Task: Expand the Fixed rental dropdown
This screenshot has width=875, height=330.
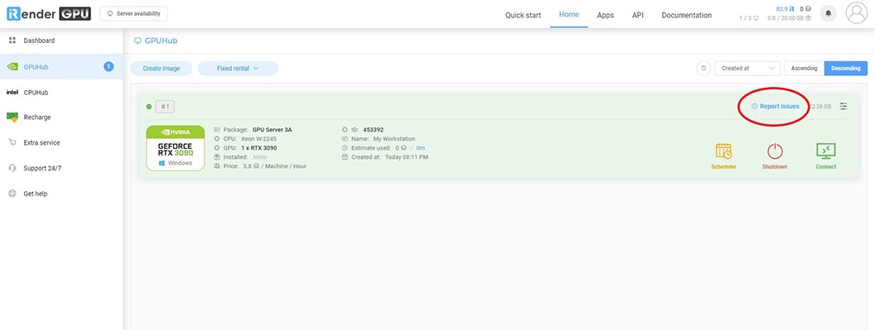Action: pyautogui.click(x=238, y=69)
